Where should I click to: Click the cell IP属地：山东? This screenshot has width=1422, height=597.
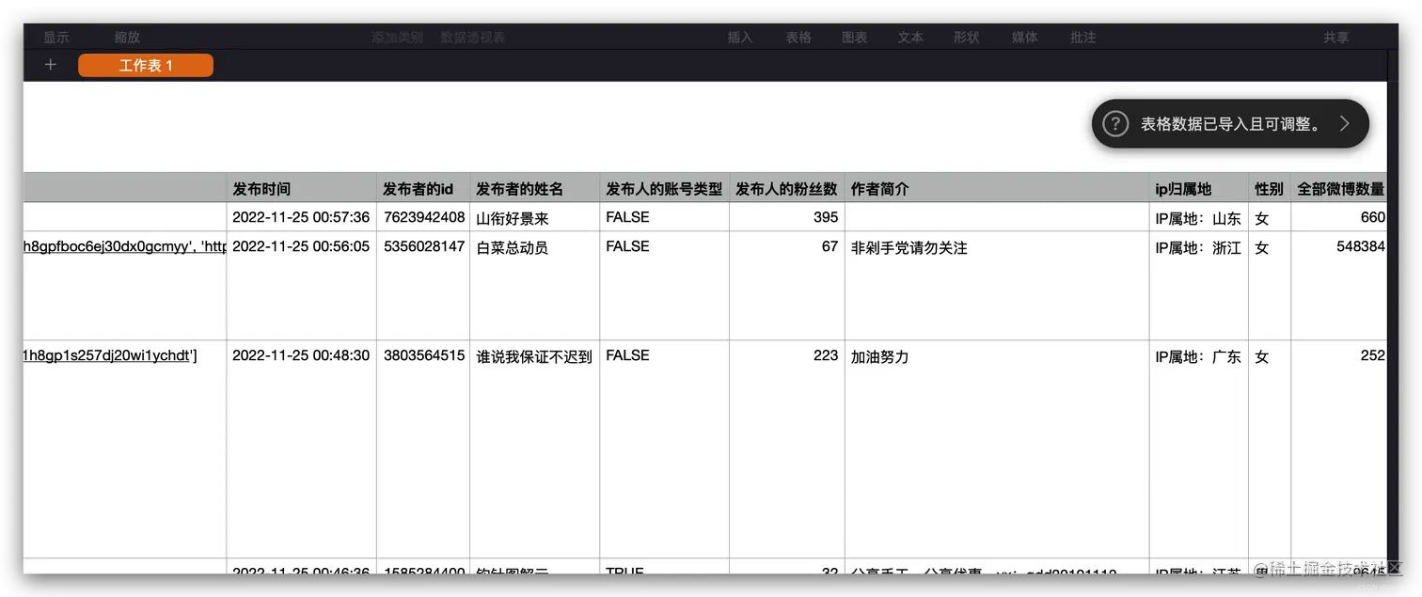1199,217
